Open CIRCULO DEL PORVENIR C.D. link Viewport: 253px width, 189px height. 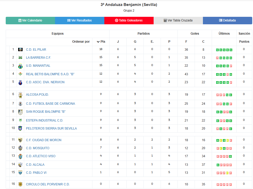[x=48, y=184]
